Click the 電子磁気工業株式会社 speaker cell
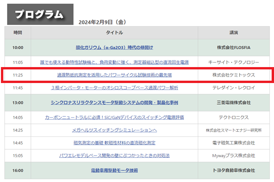Image resolution: width=274 pixels, height=182 pixels. tap(234, 143)
